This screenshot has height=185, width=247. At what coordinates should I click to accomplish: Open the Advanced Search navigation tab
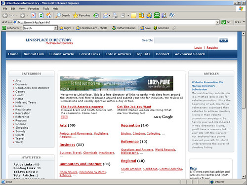click(x=190, y=54)
